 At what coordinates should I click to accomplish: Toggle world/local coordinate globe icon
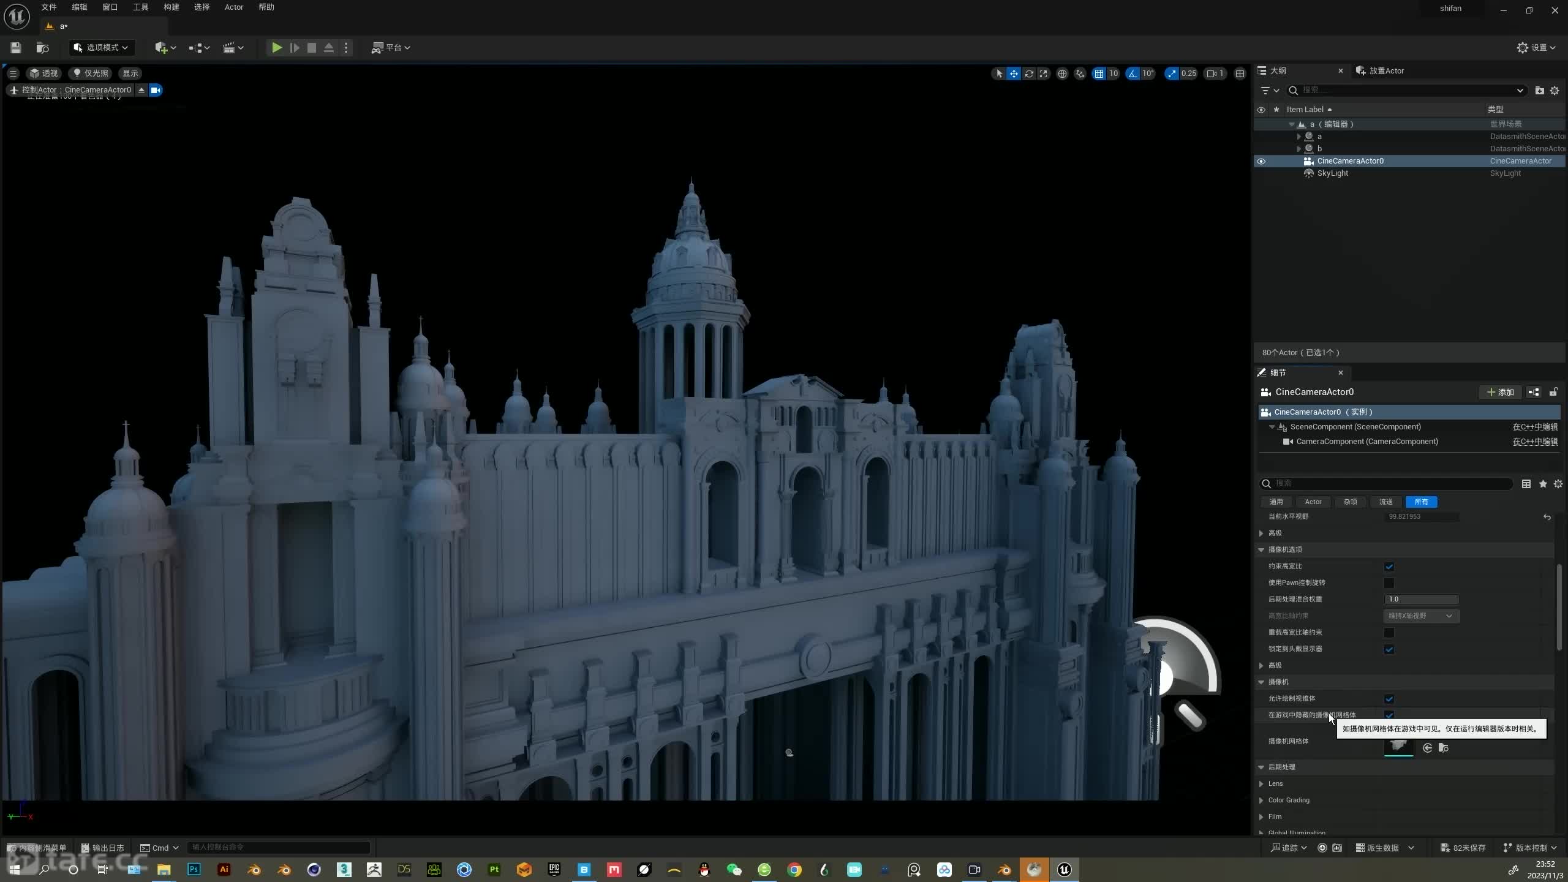coord(1062,73)
